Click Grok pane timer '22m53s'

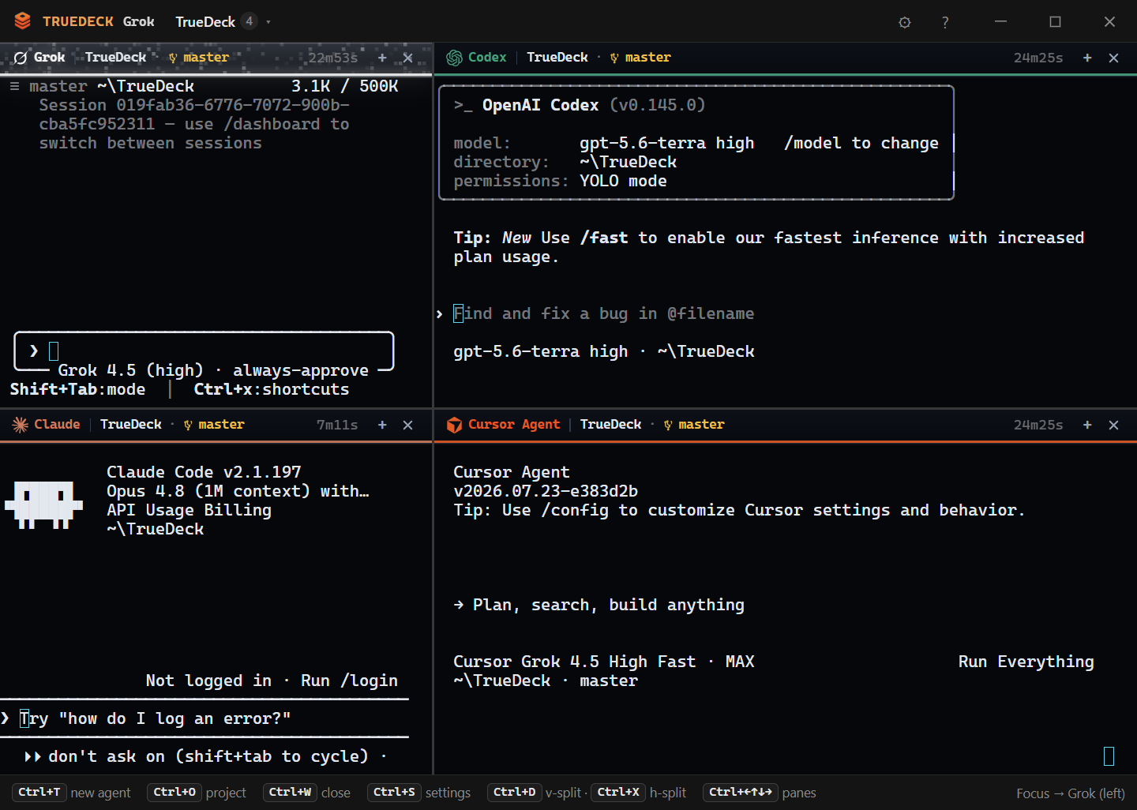click(333, 58)
